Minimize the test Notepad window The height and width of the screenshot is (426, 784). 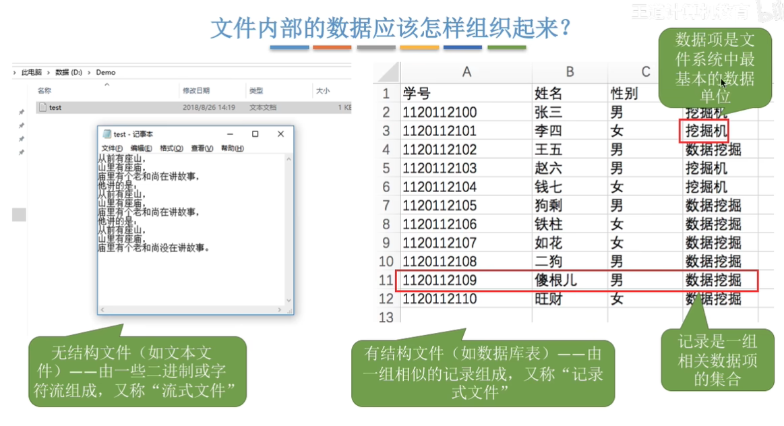point(230,134)
